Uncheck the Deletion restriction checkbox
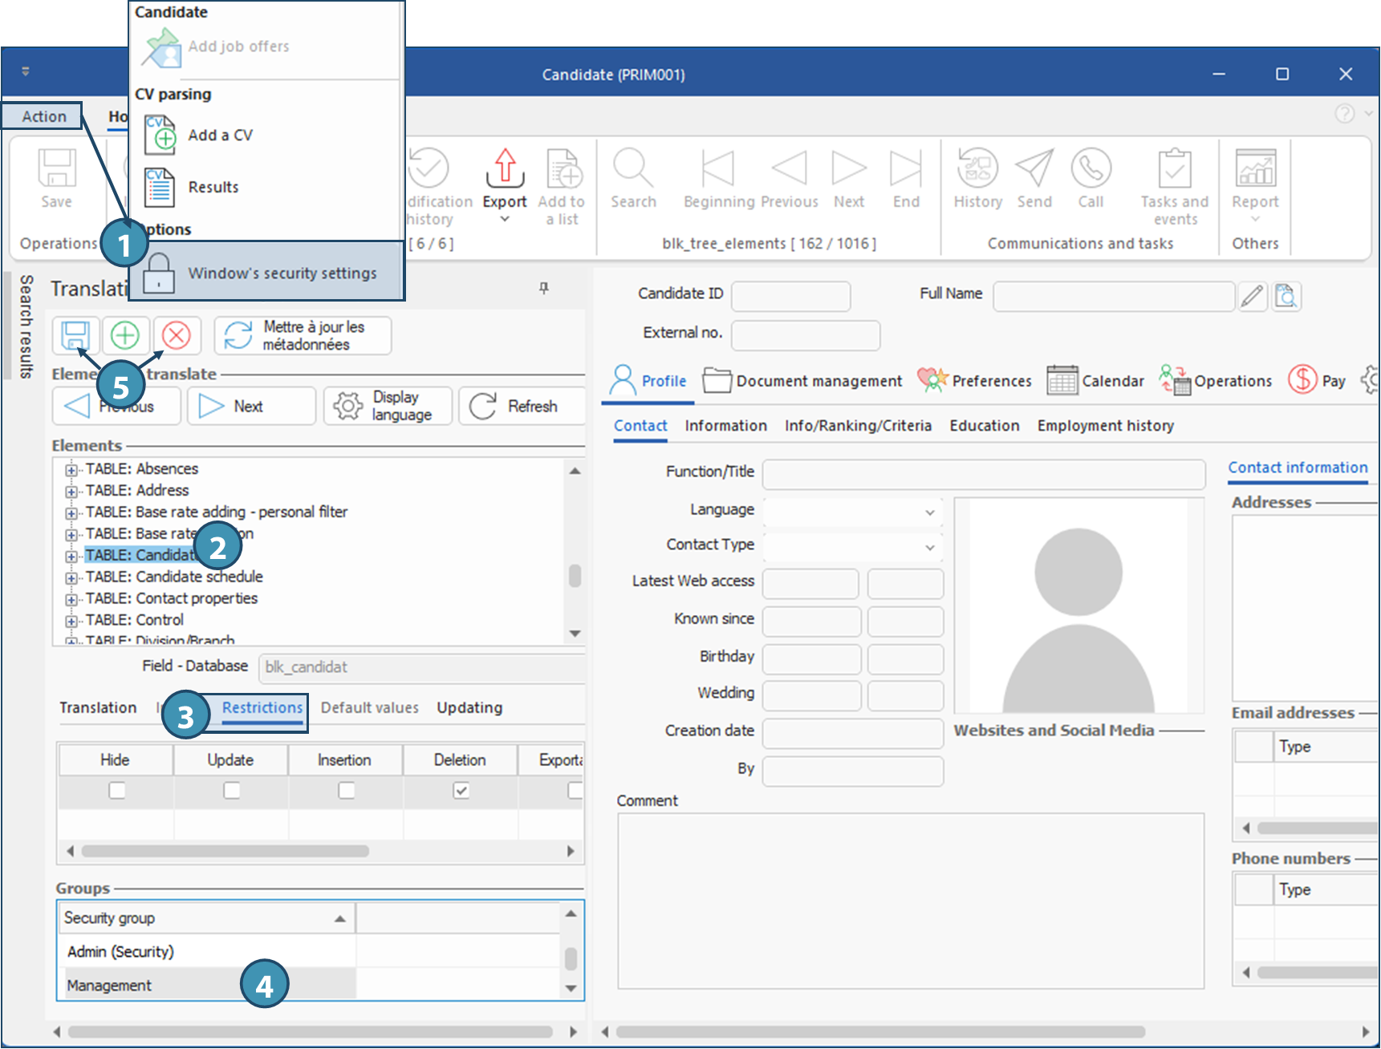Viewport: 1381px width, 1049px height. pyautogui.click(x=461, y=791)
